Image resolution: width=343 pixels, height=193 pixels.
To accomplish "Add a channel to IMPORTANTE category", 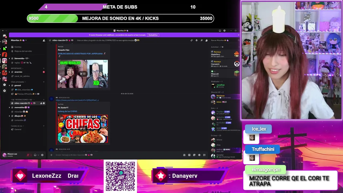I will click(x=44, y=68).
